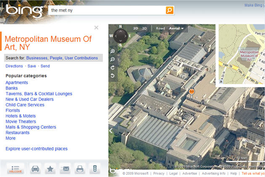
Task: Click the search box containing 'the met ny'
Action: coord(107,11)
